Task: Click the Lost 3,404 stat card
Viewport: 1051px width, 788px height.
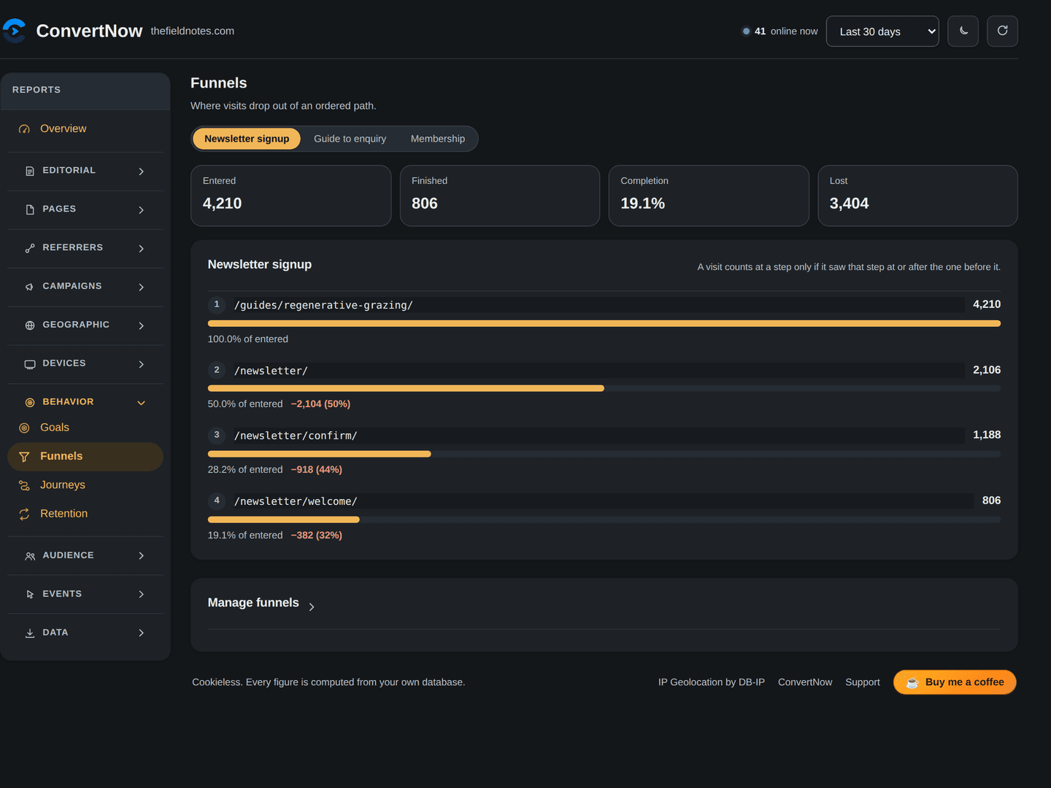Action: pos(918,196)
